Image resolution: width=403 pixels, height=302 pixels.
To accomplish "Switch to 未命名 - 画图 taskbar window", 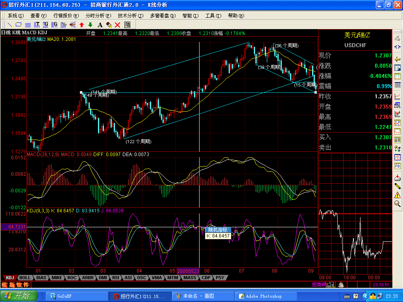I will pyautogui.click(x=203, y=296).
